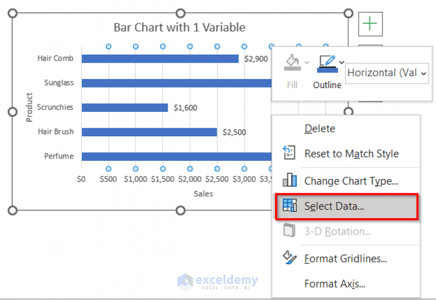
Task: Click the $3,000 axis value
Action: pyautogui.click(x=244, y=179)
